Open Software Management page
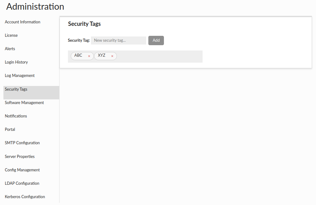This screenshot has width=316, height=205. [x=24, y=103]
